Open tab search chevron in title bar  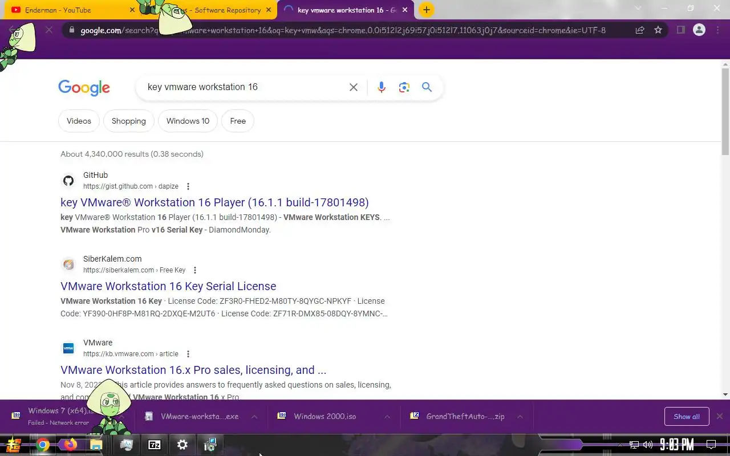tap(638, 9)
